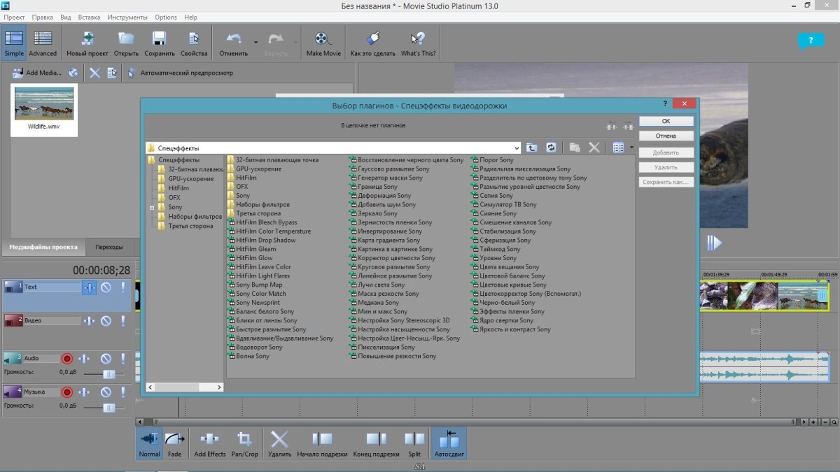Open the Проект menu

pos(14,17)
